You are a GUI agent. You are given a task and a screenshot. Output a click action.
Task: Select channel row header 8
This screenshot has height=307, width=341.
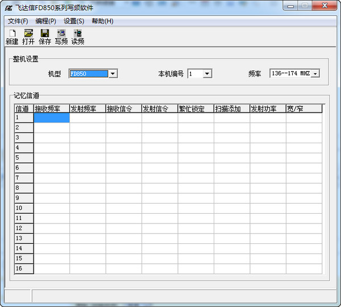(x=24, y=188)
